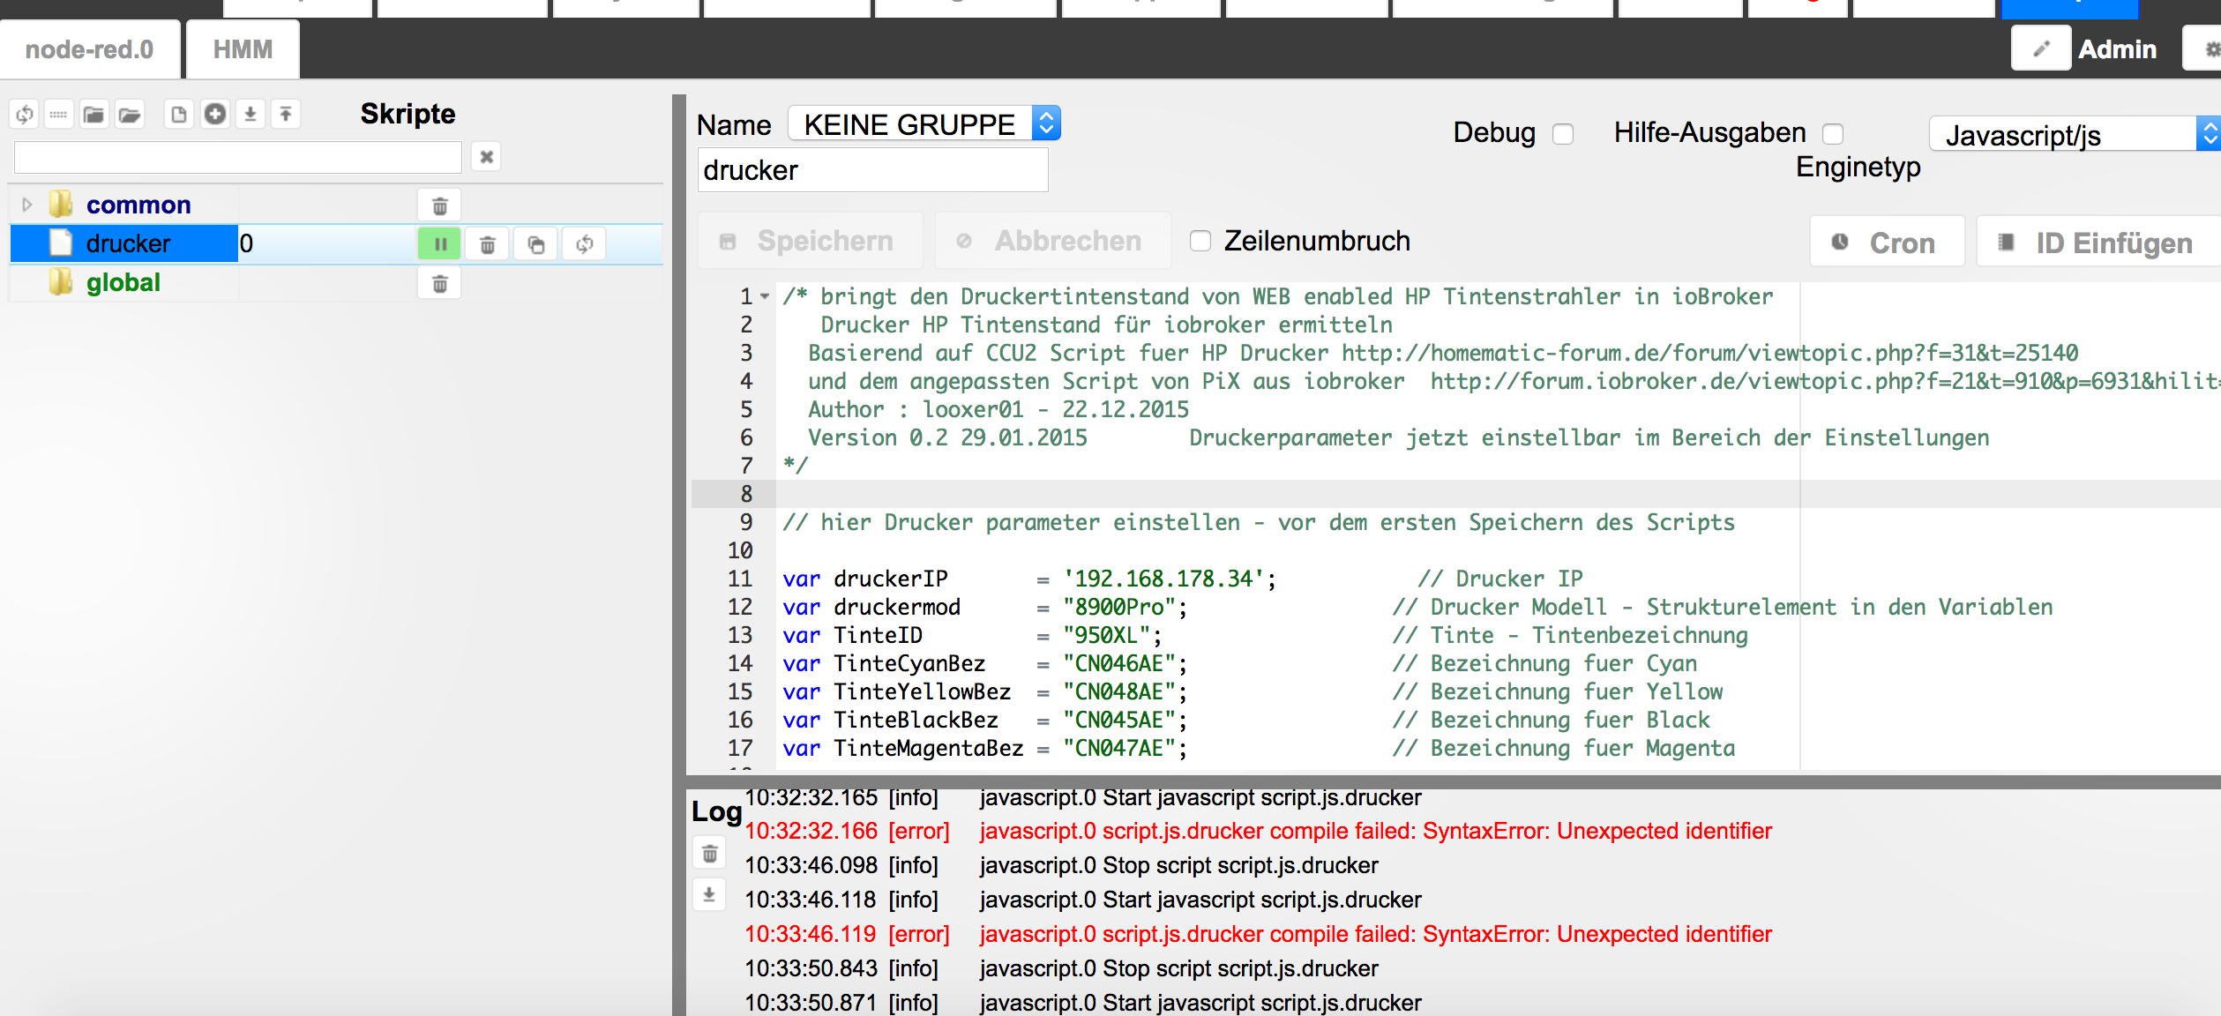
Task: Click the log download arrow icon
Action: [709, 895]
